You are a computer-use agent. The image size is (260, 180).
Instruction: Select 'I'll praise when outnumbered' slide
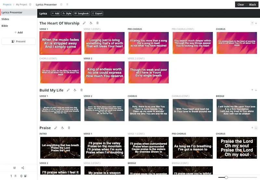[149, 148]
